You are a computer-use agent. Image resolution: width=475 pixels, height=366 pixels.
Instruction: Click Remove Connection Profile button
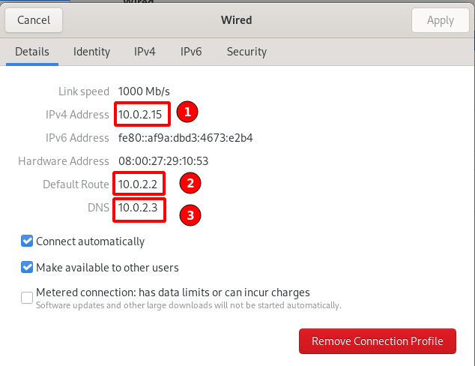[377, 341]
